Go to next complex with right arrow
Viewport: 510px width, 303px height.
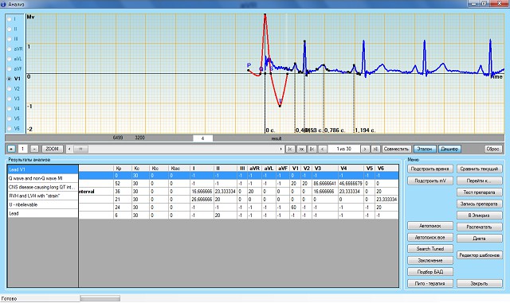point(365,149)
